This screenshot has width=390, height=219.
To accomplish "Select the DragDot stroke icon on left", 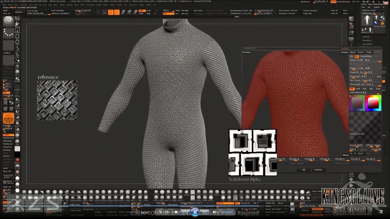I will click(17, 60).
